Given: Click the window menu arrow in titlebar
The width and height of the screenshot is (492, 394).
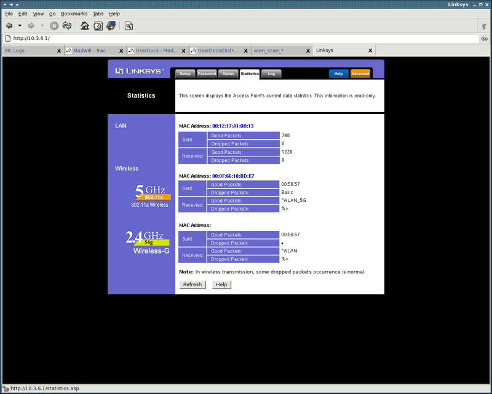Looking at the screenshot, I should [x=5, y=4].
